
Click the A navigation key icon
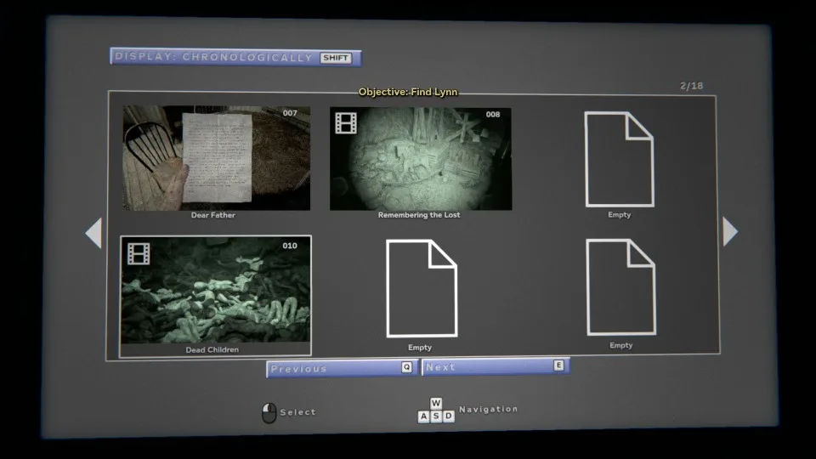coord(423,416)
